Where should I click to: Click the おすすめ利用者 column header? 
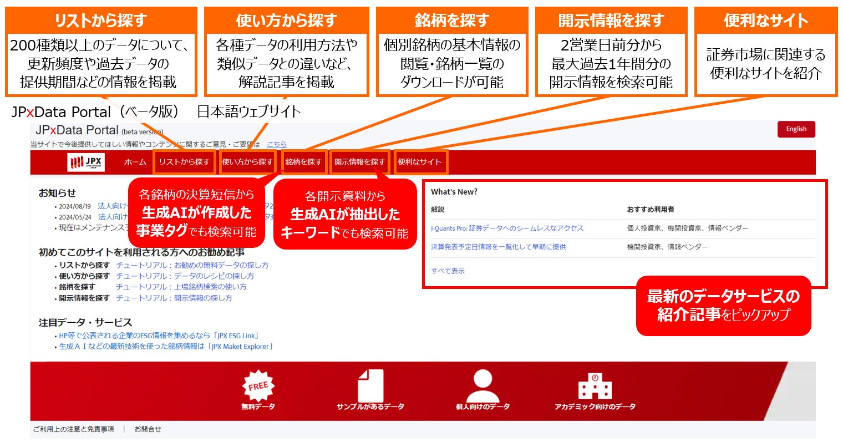(x=651, y=210)
